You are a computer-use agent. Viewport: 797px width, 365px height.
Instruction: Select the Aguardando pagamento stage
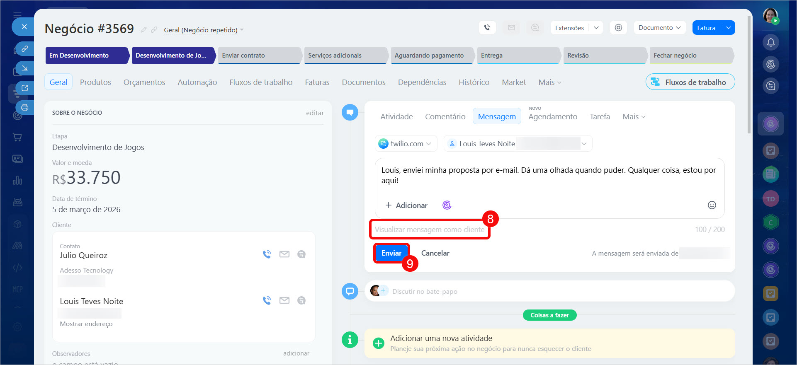pos(429,56)
